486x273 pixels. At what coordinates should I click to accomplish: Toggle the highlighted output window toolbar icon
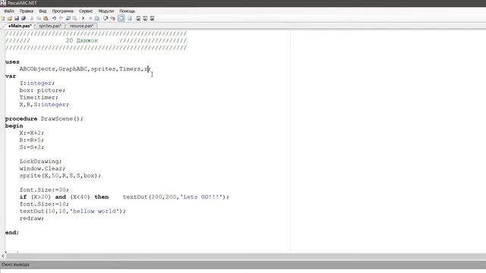(x=121, y=18)
